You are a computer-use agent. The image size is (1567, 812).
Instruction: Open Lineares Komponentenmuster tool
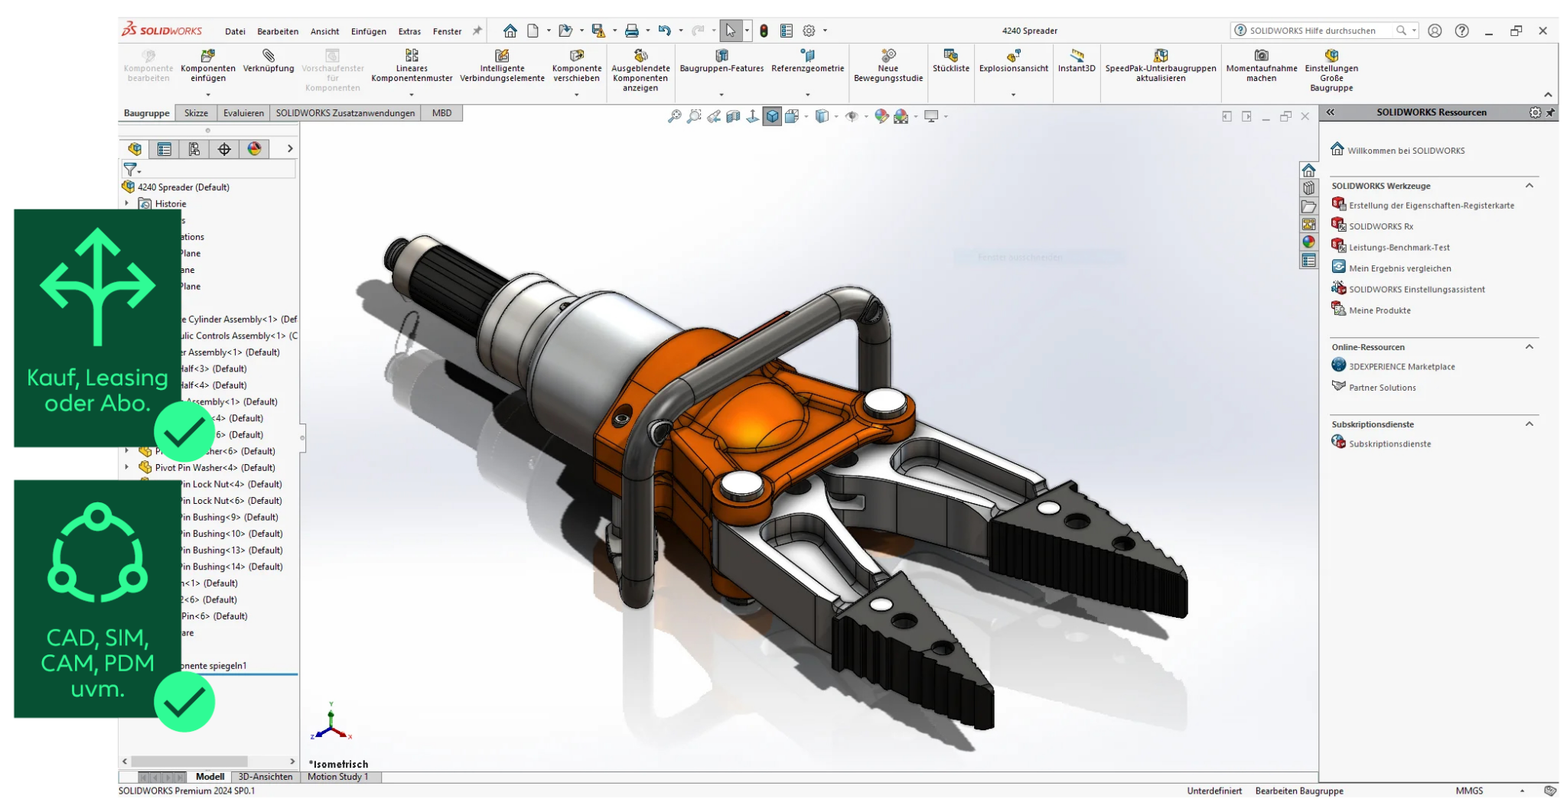[x=412, y=65]
